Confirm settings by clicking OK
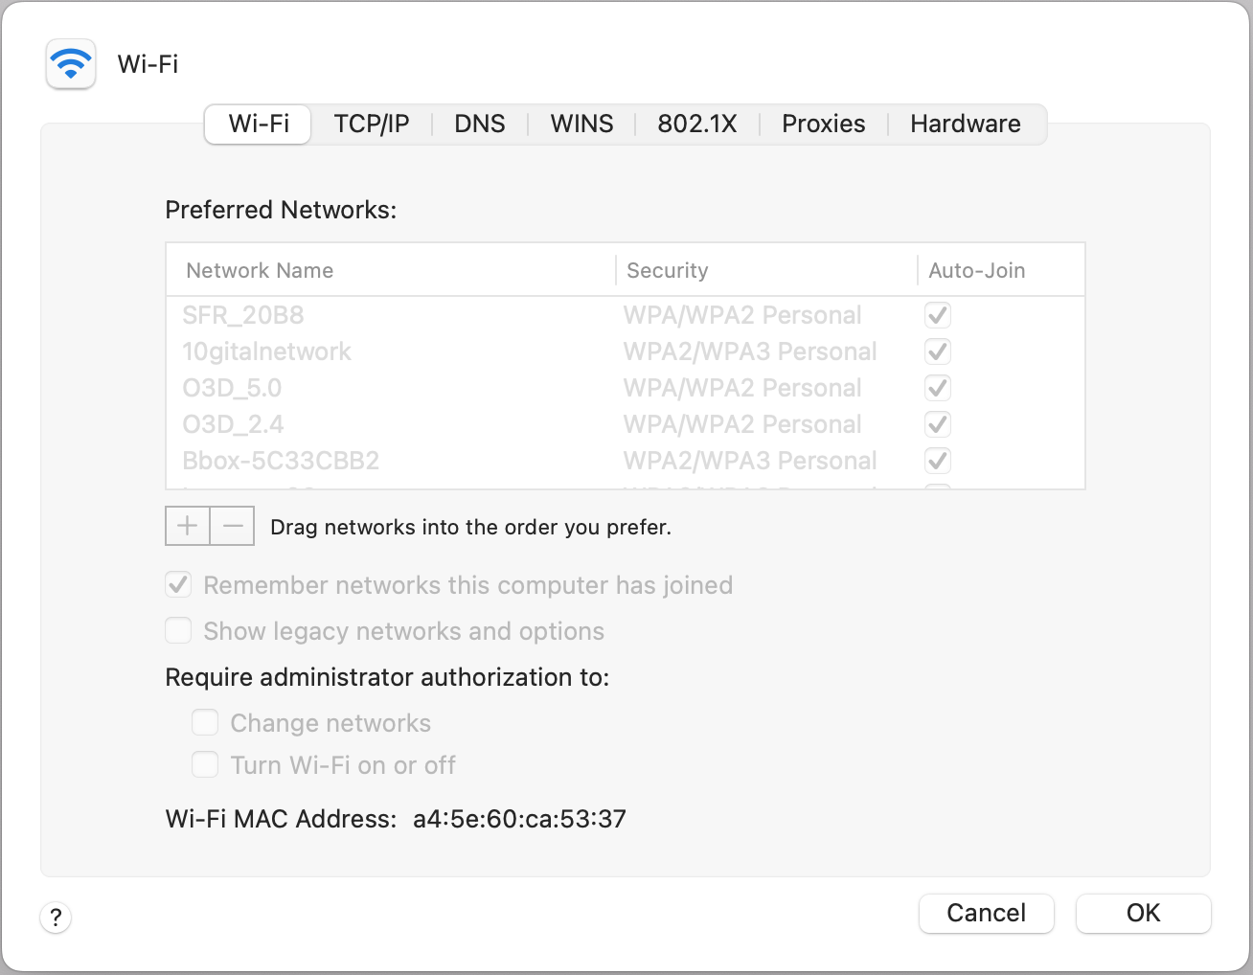The height and width of the screenshot is (975, 1253). click(x=1143, y=913)
